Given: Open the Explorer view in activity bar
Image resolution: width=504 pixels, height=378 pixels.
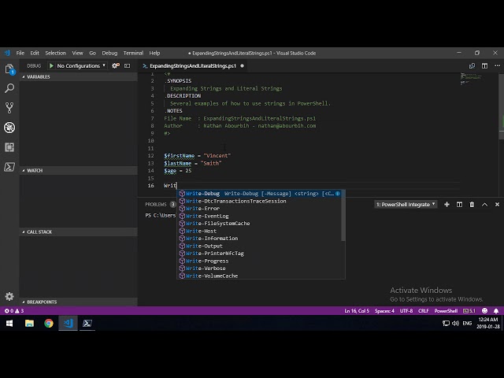Looking at the screenshot, I should point(9,69).
